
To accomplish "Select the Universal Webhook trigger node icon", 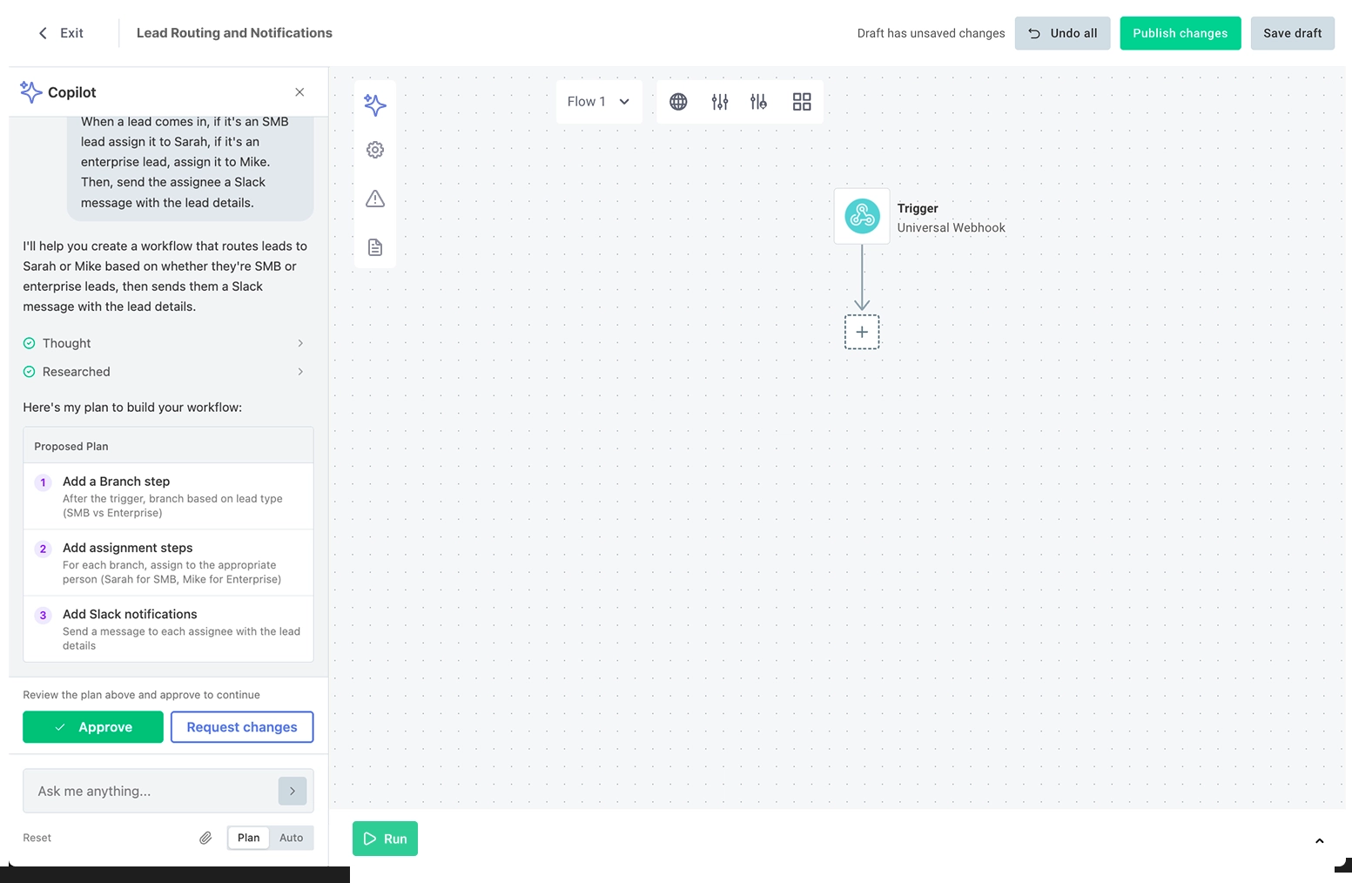I will click(862, 215).
